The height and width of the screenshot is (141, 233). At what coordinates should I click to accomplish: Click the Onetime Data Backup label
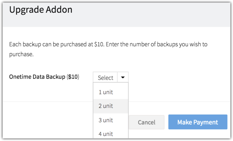(37, 77)
